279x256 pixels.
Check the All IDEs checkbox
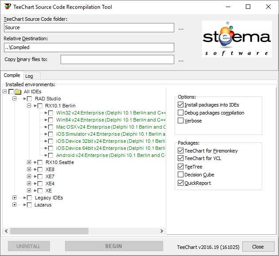point(11,92)
